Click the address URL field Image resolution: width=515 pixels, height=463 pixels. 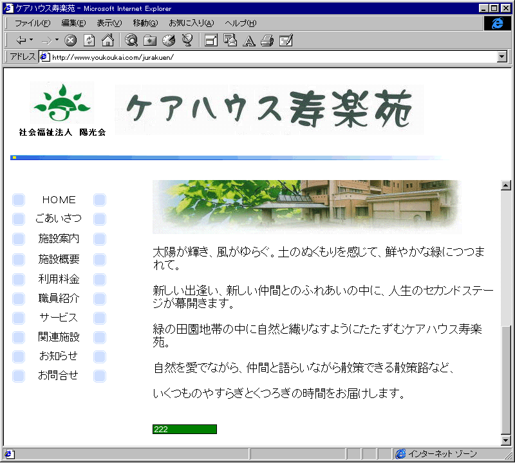coord(274,57)
